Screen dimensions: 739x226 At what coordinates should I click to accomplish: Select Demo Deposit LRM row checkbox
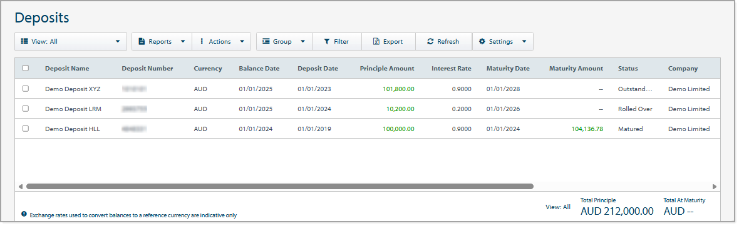26,109
